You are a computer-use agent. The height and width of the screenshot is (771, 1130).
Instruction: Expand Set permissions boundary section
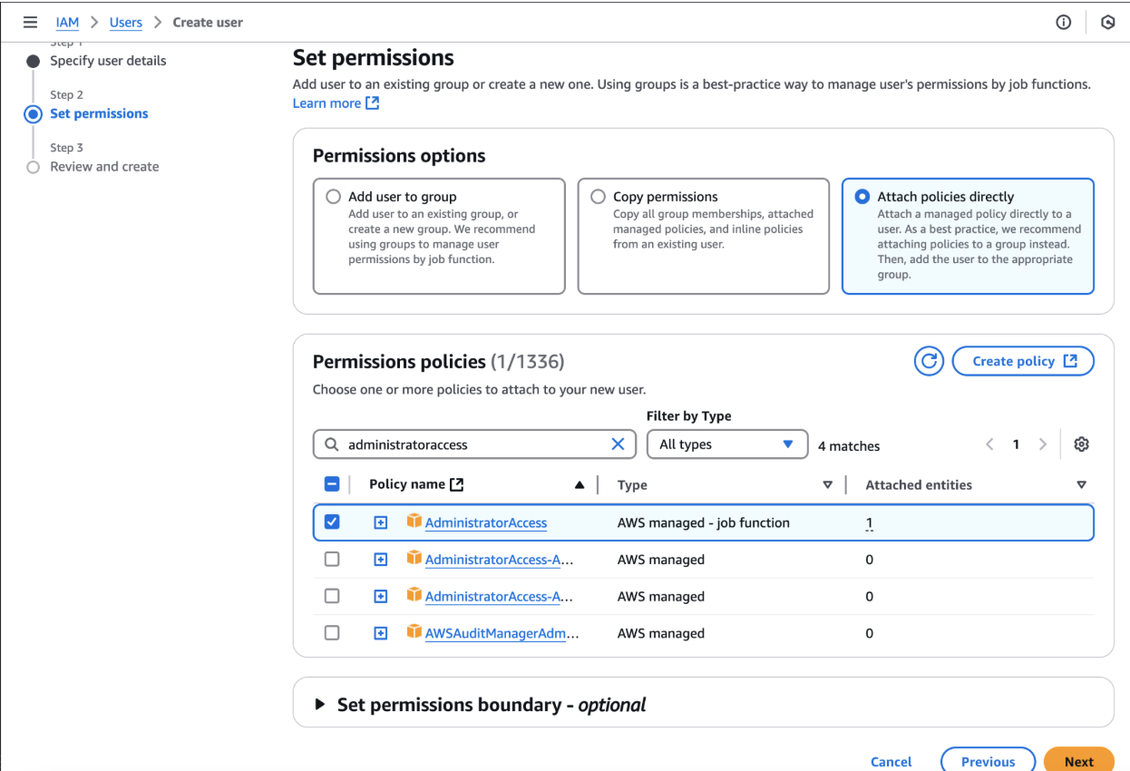pos(319,705)
